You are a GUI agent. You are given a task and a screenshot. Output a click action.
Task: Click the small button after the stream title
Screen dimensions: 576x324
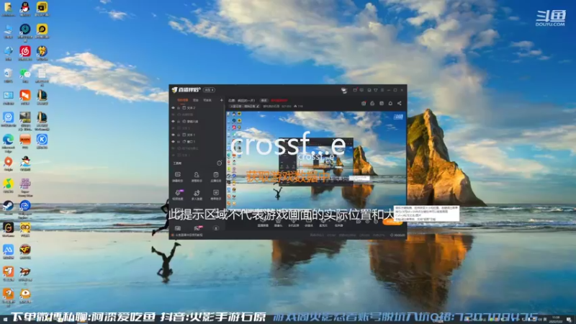[x=264, y=100]
